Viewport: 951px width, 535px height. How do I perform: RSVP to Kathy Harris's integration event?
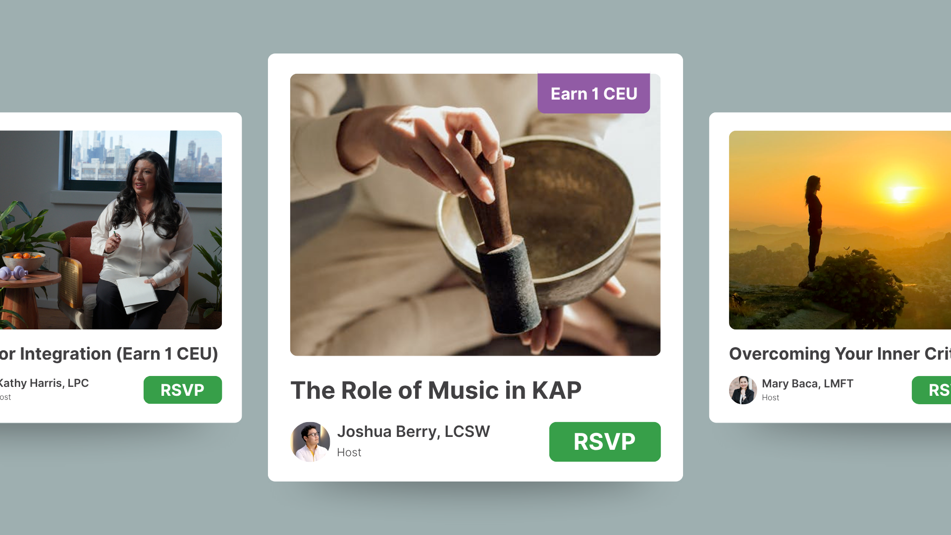click(x=182, y=390)
